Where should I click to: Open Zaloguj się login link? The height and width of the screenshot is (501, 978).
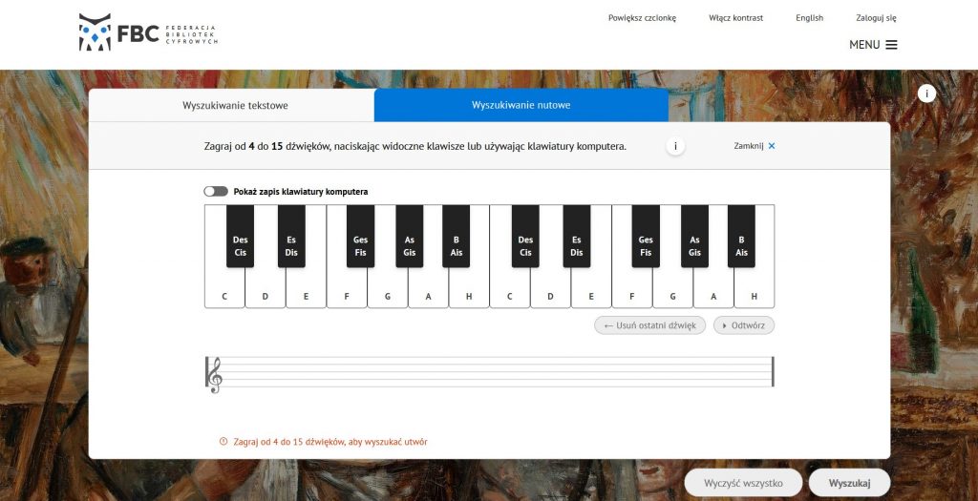click(876, 17)
